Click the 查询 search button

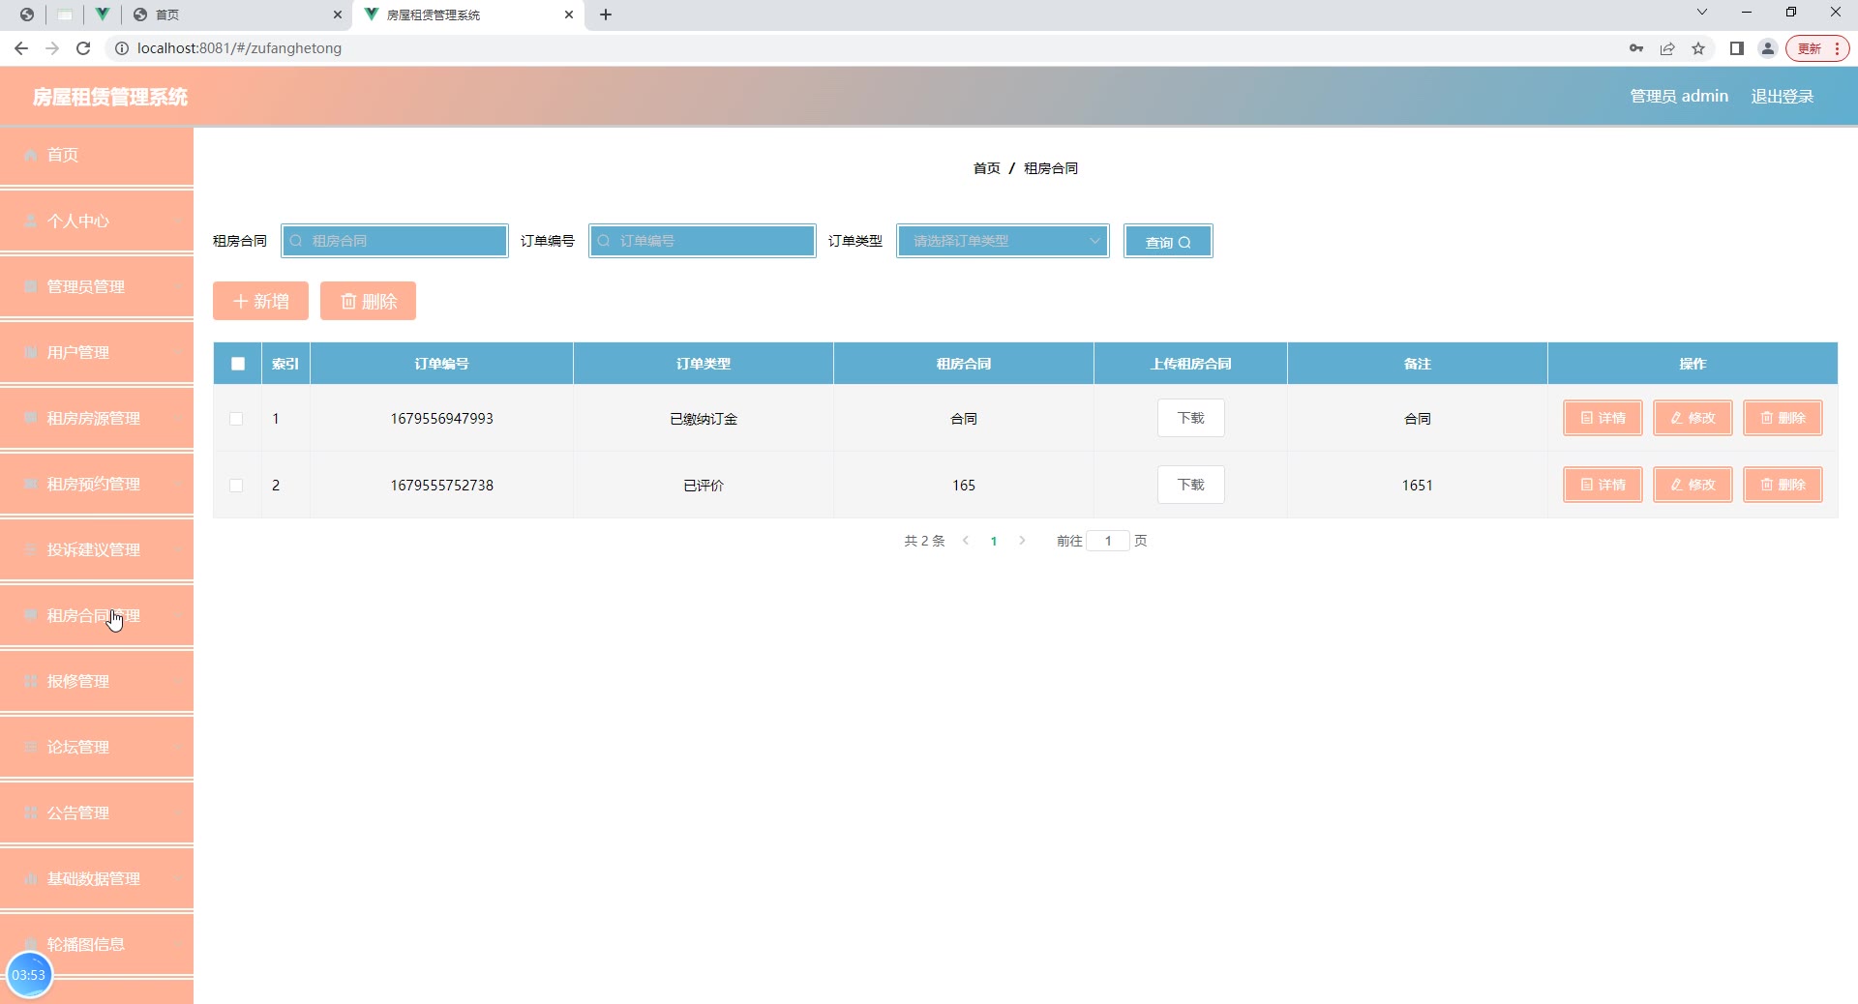tap(1168, 241)
